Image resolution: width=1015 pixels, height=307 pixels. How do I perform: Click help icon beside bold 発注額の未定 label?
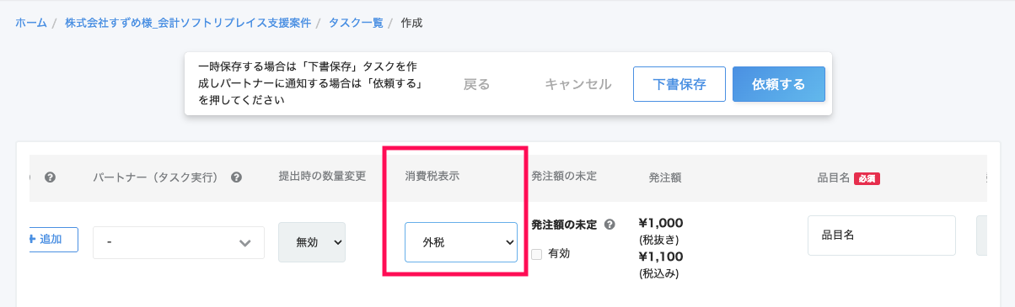610,225
